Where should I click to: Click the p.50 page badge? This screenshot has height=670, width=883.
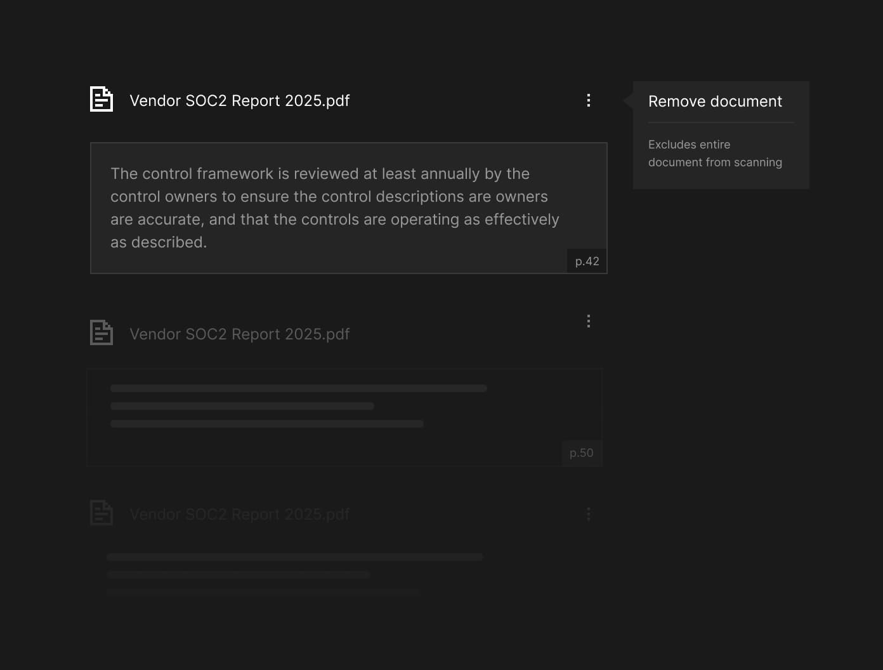point(582,453)
